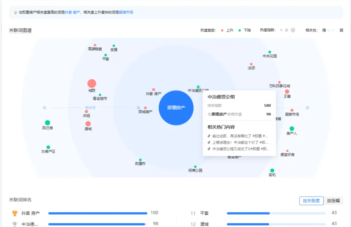Click the Douyin icon next to 上哪说理去 content
This screenshot has height=227, width=351.
coord(208,143)
